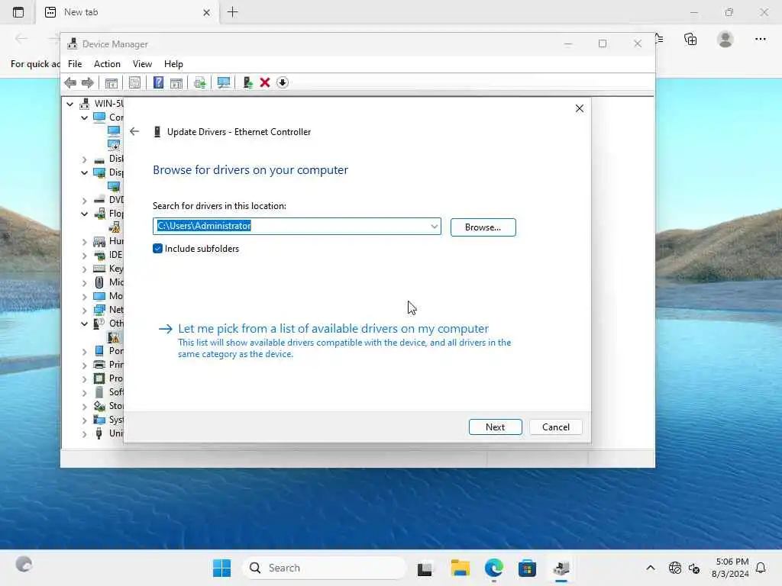Viewport: 782px width, 586px height.
Task: Collapse the Flop tree category
Action: [84, 214]
